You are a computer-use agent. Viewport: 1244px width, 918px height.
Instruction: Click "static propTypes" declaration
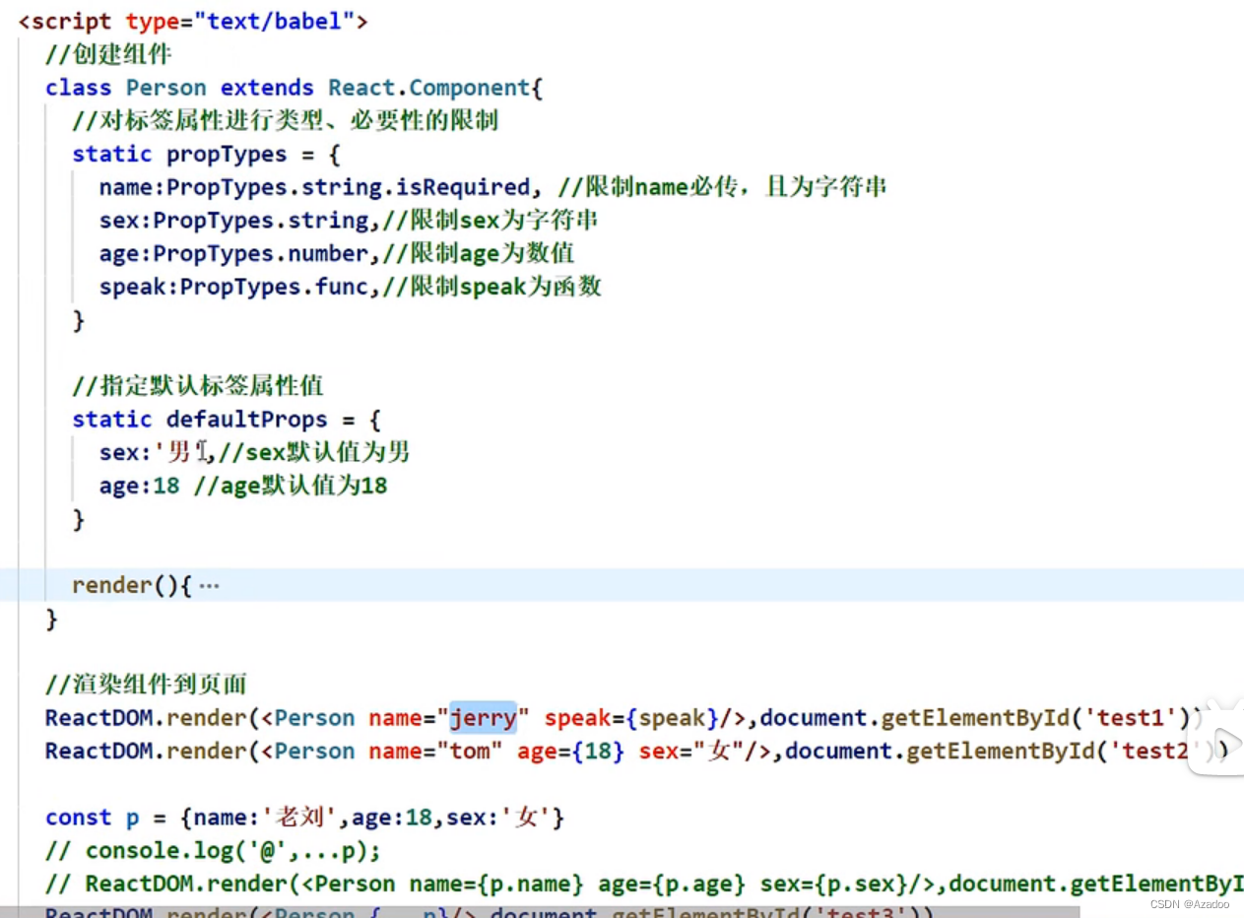click(x=179, y=154)
